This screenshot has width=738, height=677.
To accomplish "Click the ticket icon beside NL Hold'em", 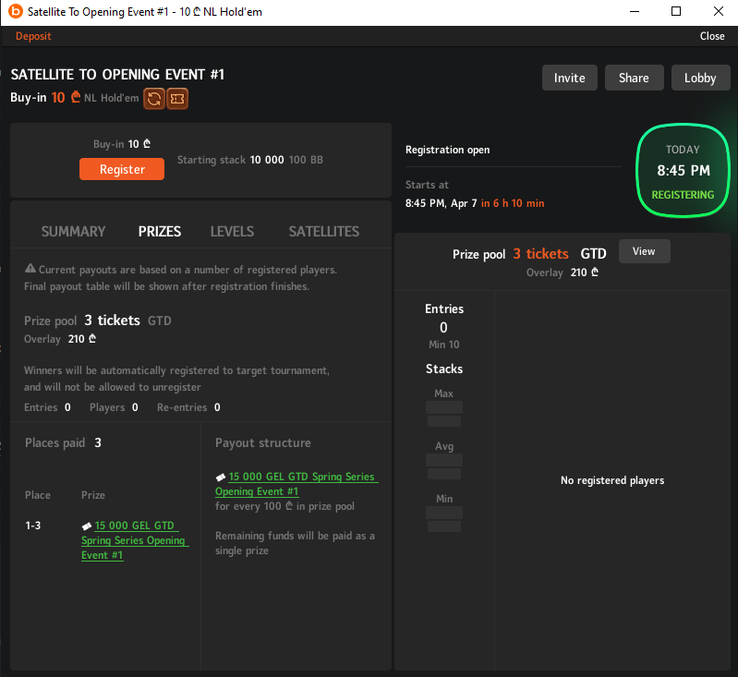I will 177,99.
